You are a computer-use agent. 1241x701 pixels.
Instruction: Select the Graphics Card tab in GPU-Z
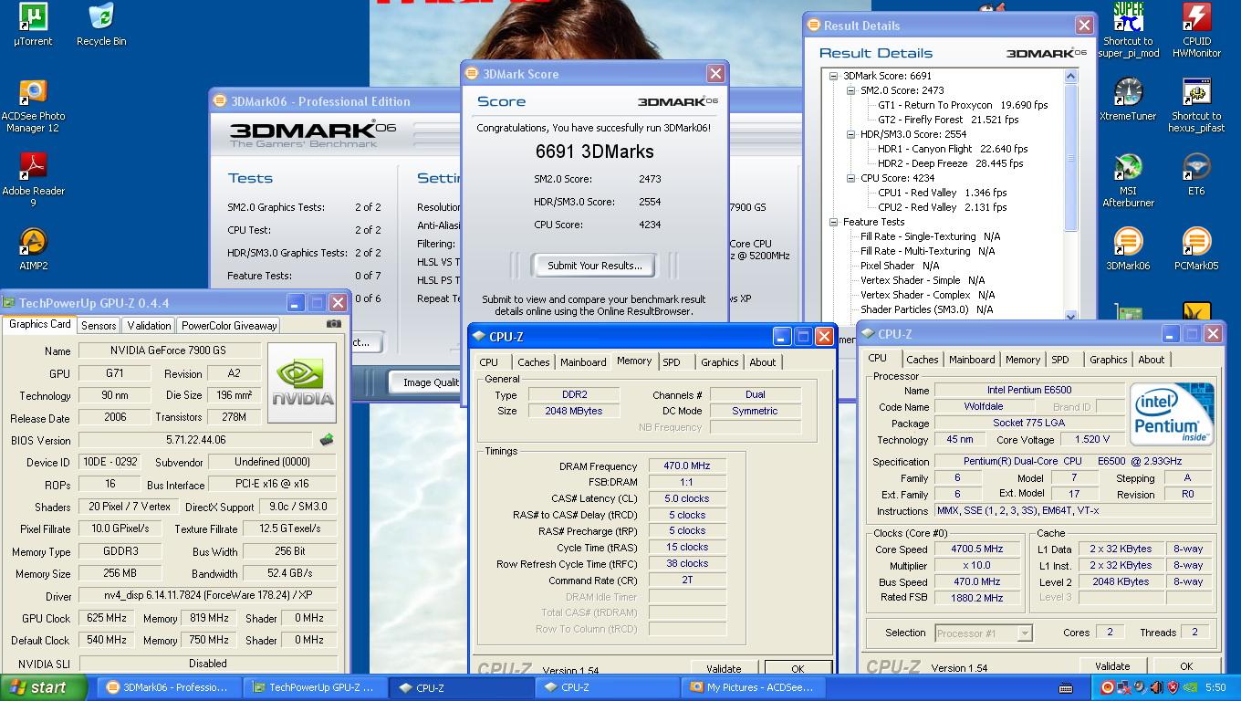(40, 324)
